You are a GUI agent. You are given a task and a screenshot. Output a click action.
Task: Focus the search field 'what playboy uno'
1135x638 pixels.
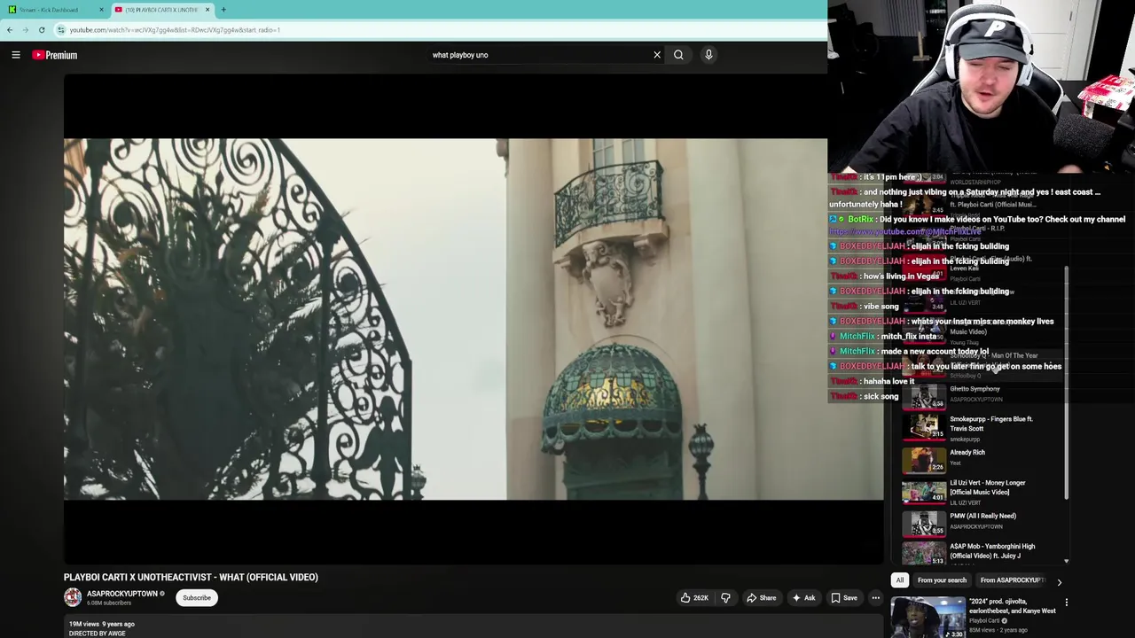(539, 55)
